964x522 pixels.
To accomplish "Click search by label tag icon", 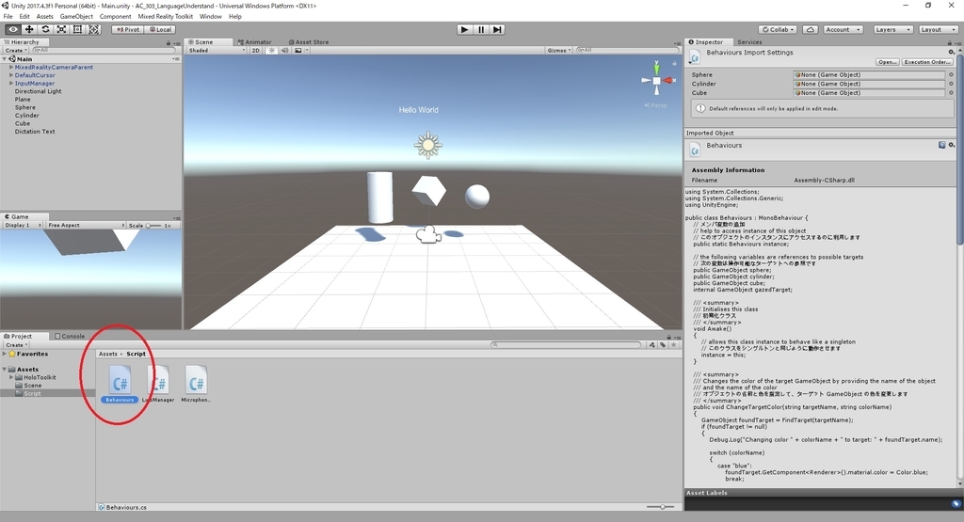I will (663, 345).
